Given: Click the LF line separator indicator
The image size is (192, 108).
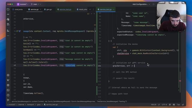Looking at the screenshot, I should coord(159,105).
